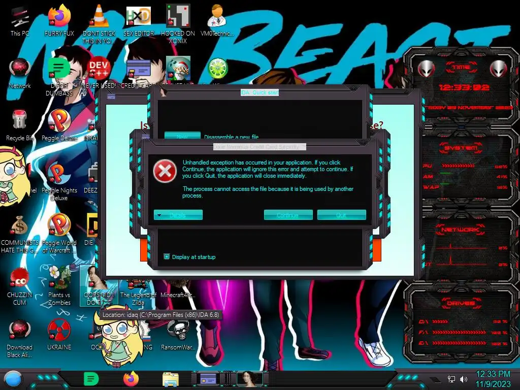
Task: Click the F:\ drive usage bar
Action: tap(459, 332)
